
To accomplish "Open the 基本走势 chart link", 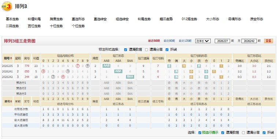I will click(12, 19).
